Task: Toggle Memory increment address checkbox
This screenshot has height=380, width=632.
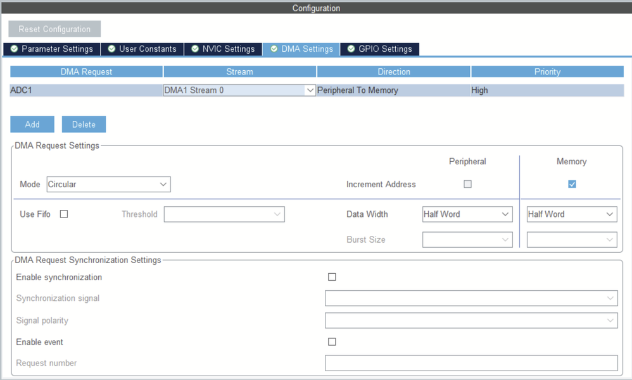Action: click(x=572, y=184)
